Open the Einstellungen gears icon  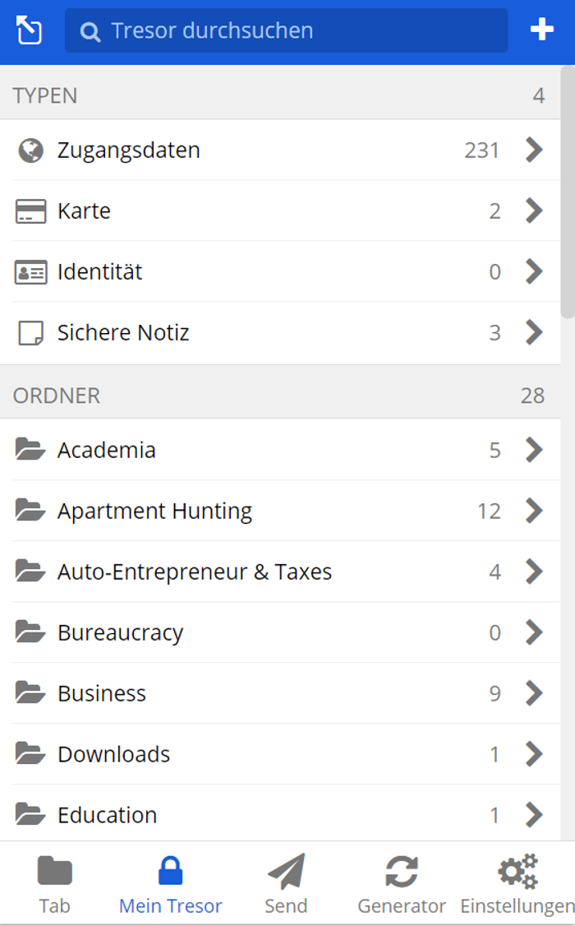click(x=517, y=872)
